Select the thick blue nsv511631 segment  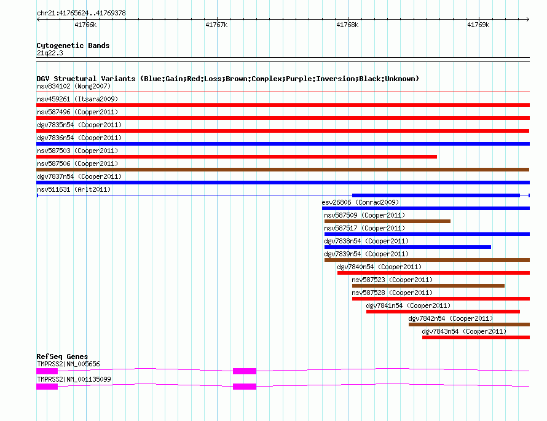(x=436, y=195)
